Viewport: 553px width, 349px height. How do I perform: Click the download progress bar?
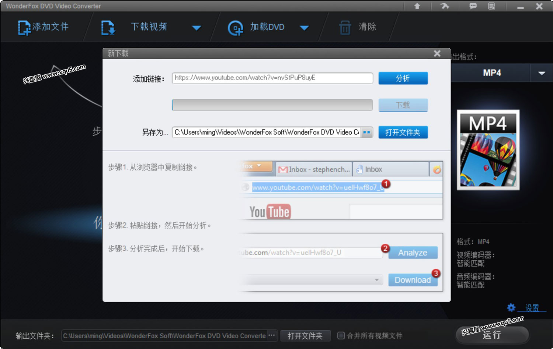[272, 105]
